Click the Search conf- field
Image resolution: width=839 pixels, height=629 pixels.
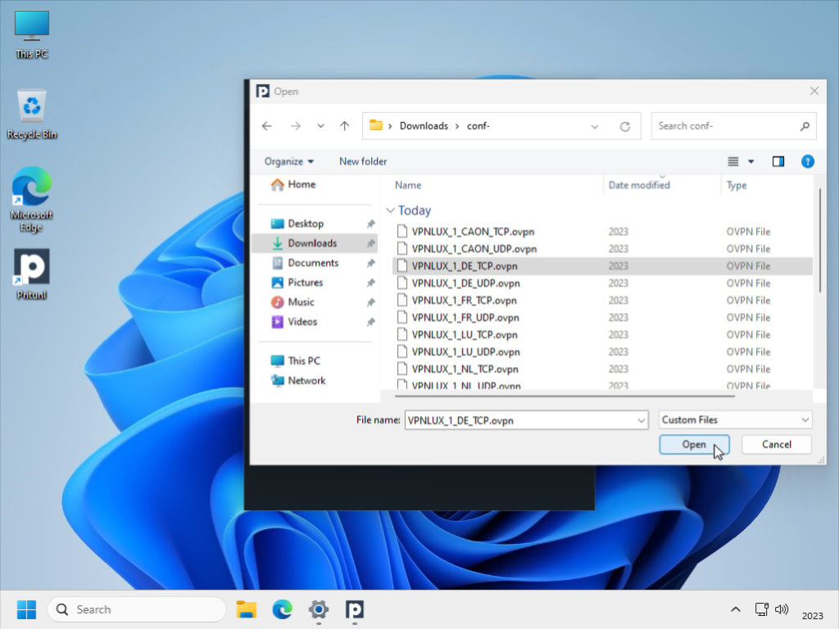(725, 126)
